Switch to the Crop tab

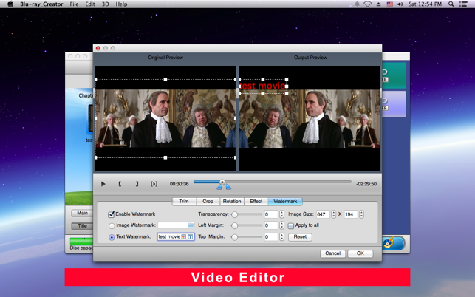click(208, 202)
